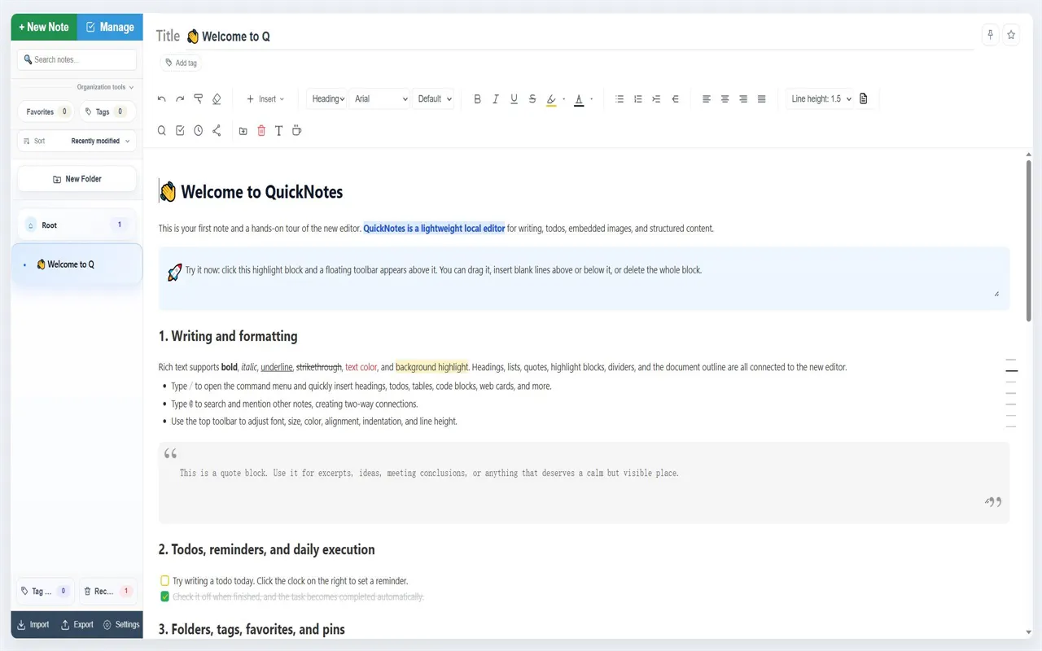Open find in note magnifier icon

[161, 130]
